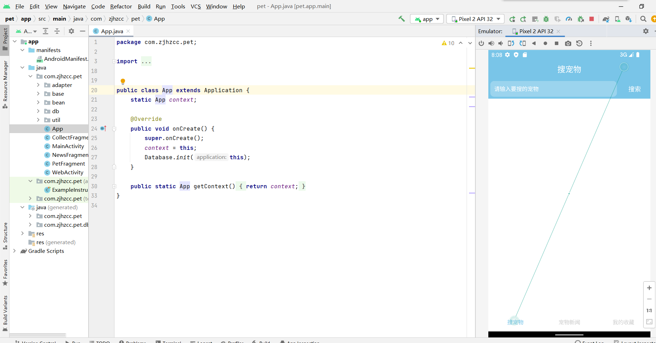
Task: Open the Resource Manager side tab
Action: [5, 84]
